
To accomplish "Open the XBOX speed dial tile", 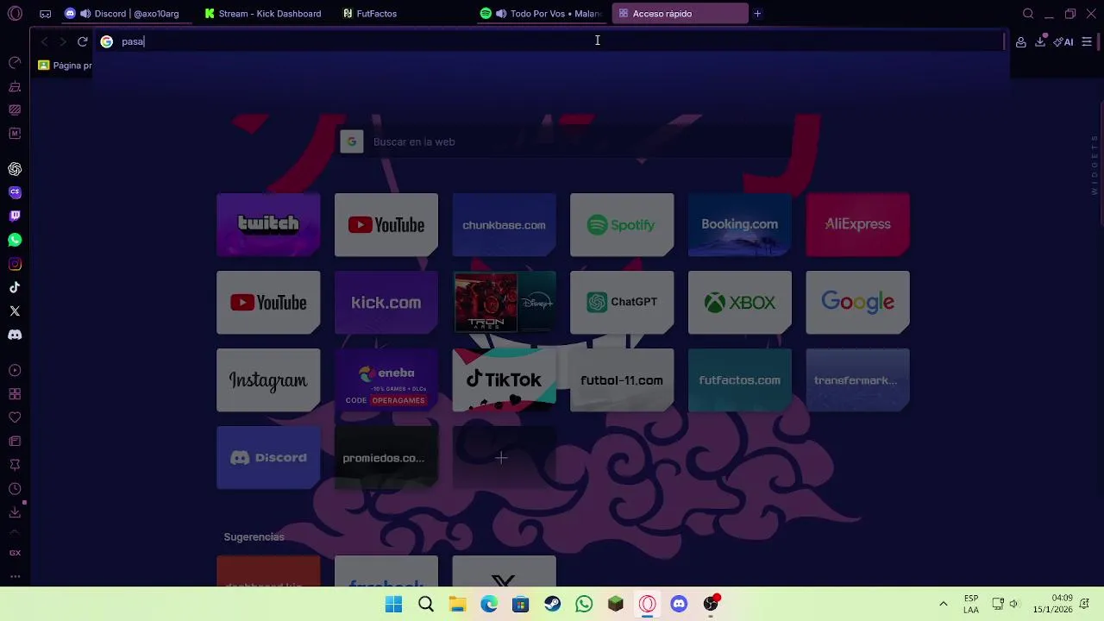I will [x=739, y=303].
